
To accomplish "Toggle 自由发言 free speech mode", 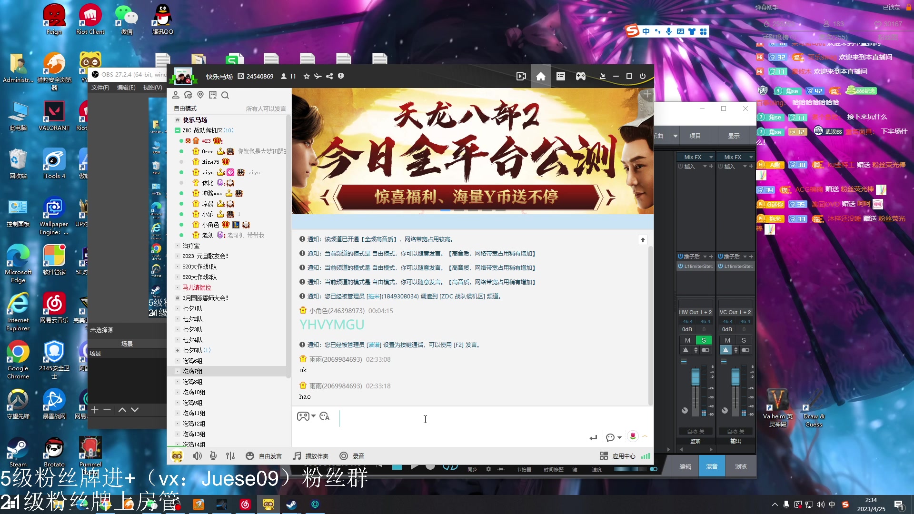I will click(264, 456).
